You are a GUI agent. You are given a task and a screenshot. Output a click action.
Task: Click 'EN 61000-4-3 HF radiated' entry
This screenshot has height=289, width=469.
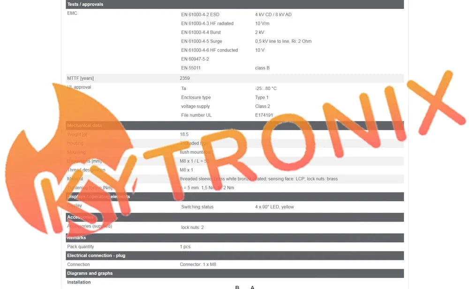click(207, 23)
